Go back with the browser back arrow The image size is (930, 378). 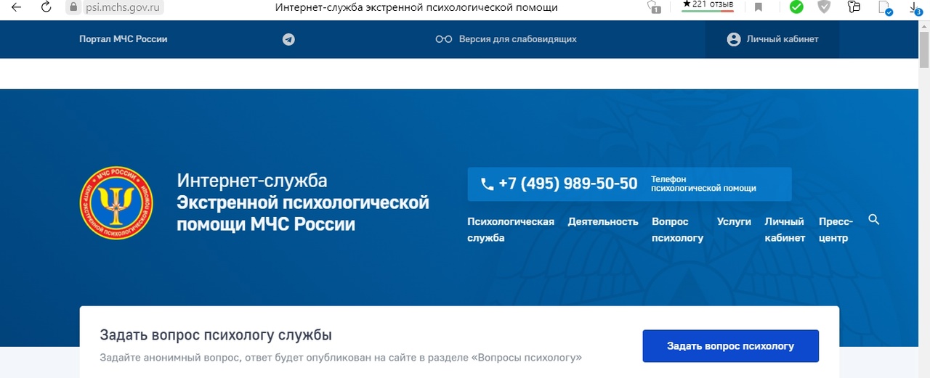coord(16,7)
